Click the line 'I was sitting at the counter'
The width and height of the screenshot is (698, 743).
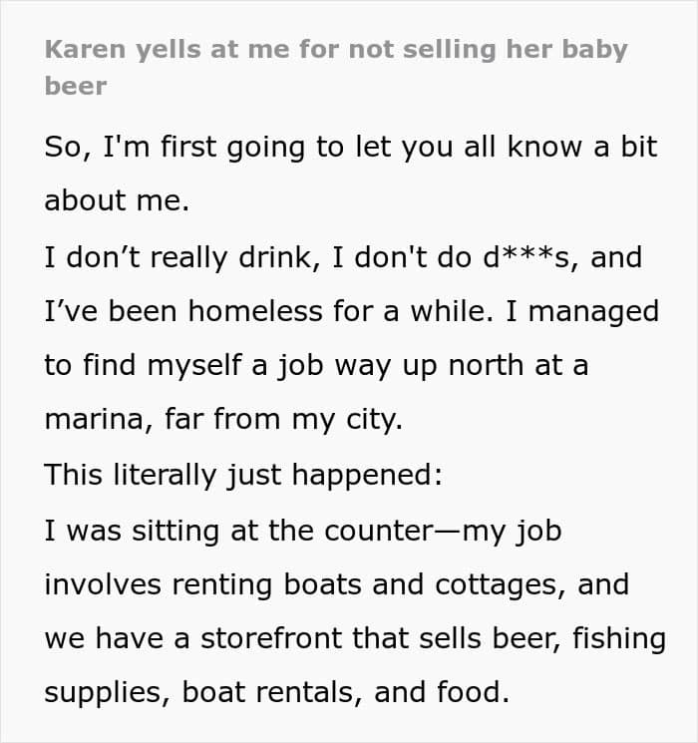click(303, 531)
